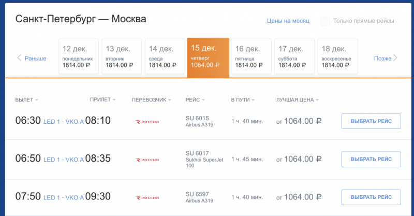Image resolution: width=414 pixels, height=216 pixels.
Task: Click the 06:30 departure time
Action: click(x=28, y=121)
